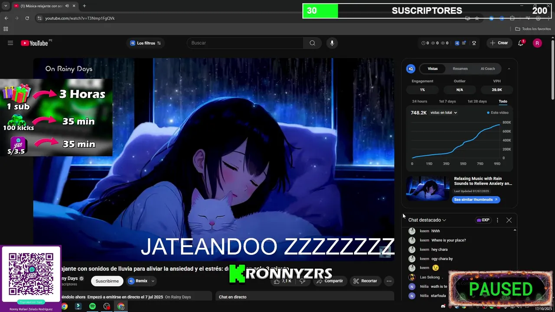This screenshot has height=312, width=555.
Task: Click keem's message 'Where is your place?'
Action: pyautogui.click(x=448, y=240)
